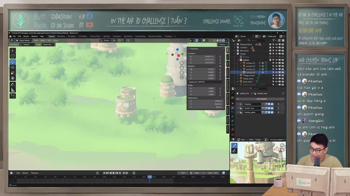Expand the Floating Island collection

click(235, 44)
